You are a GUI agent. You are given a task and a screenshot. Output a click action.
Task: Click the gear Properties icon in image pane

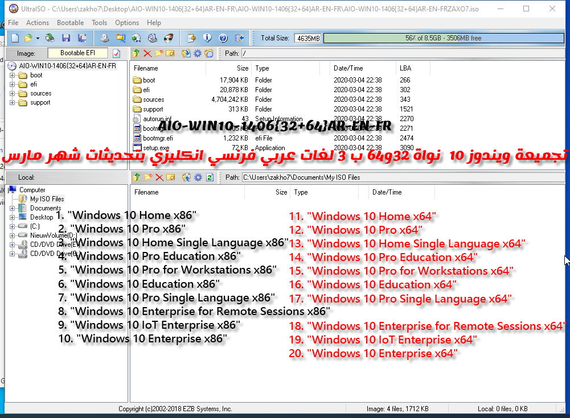click(x=198, y=53)
